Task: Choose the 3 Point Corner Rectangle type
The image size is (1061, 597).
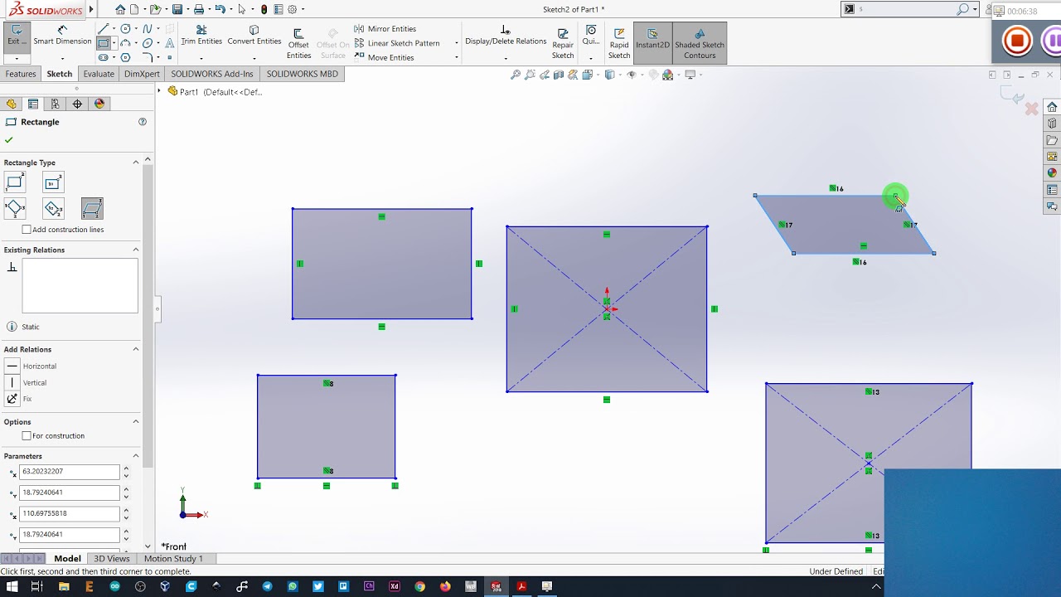Action: [15, 209]
